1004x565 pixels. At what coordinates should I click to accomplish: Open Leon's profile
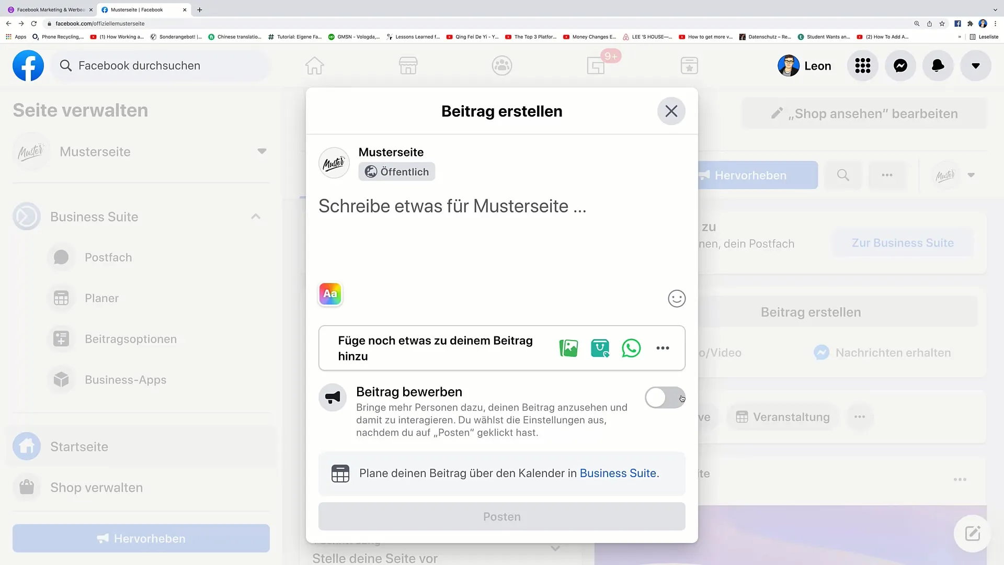[805, 66]
